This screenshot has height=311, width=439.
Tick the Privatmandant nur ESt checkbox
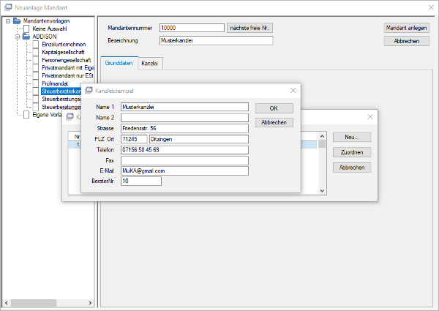pos(36,75)
